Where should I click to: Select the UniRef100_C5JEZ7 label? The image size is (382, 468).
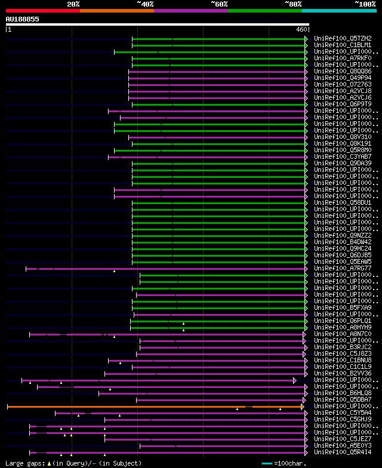(x=343, y=439)
